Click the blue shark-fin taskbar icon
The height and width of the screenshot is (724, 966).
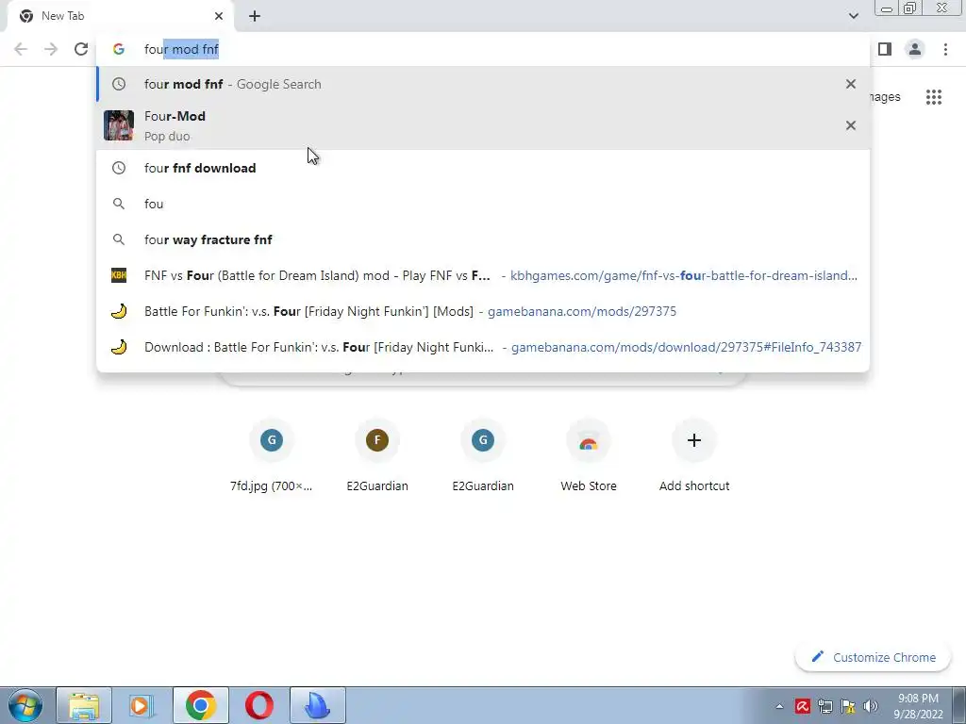(317, 705)
